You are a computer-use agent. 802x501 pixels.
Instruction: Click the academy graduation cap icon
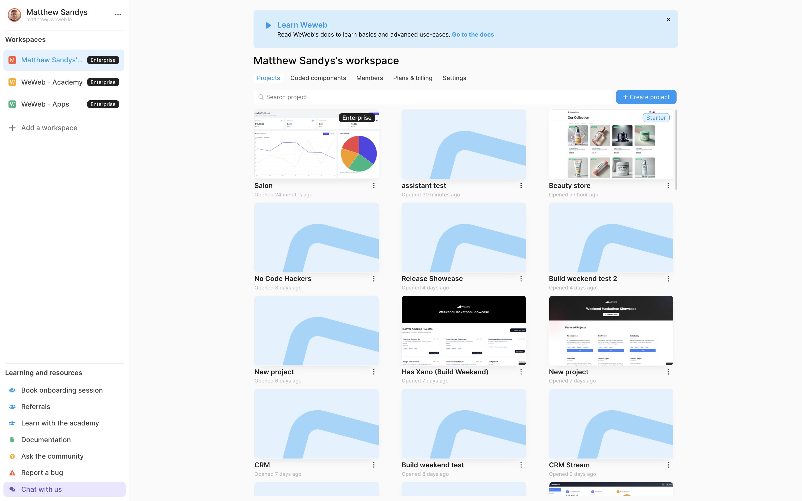[12, 423]
